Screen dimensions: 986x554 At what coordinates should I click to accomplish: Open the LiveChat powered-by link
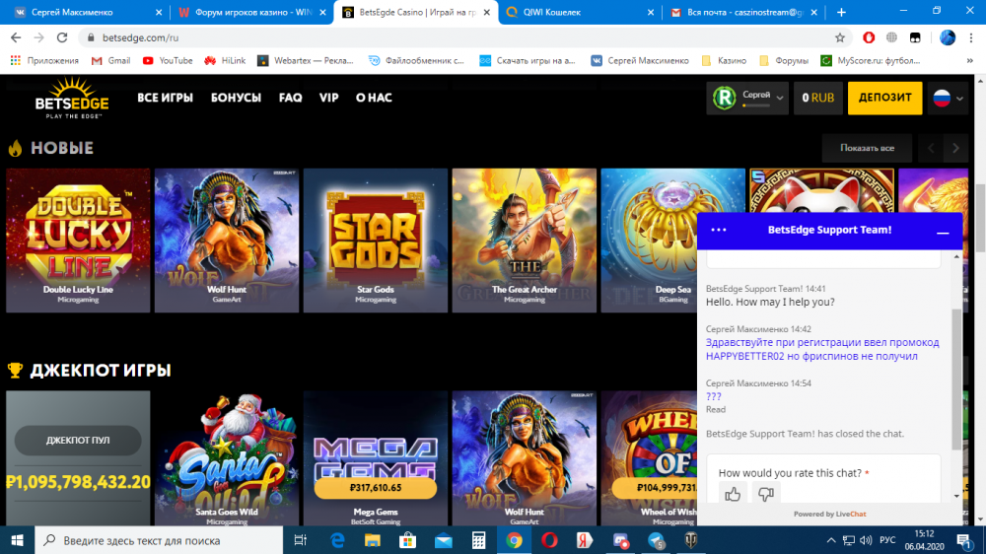click(x=850, y=514)
